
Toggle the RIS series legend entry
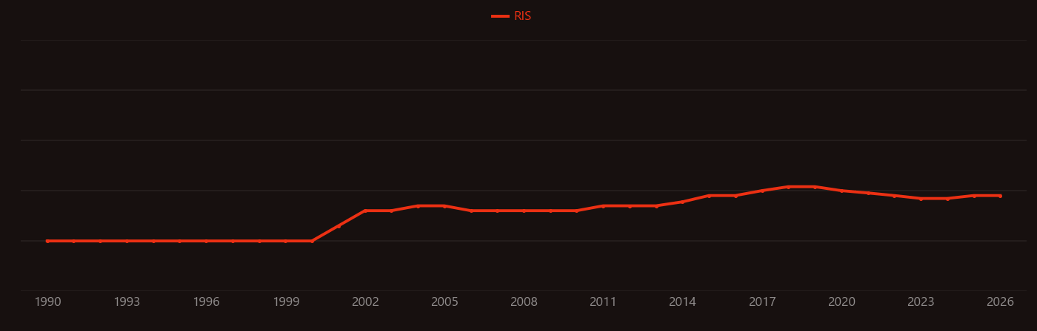pos(512,16)
